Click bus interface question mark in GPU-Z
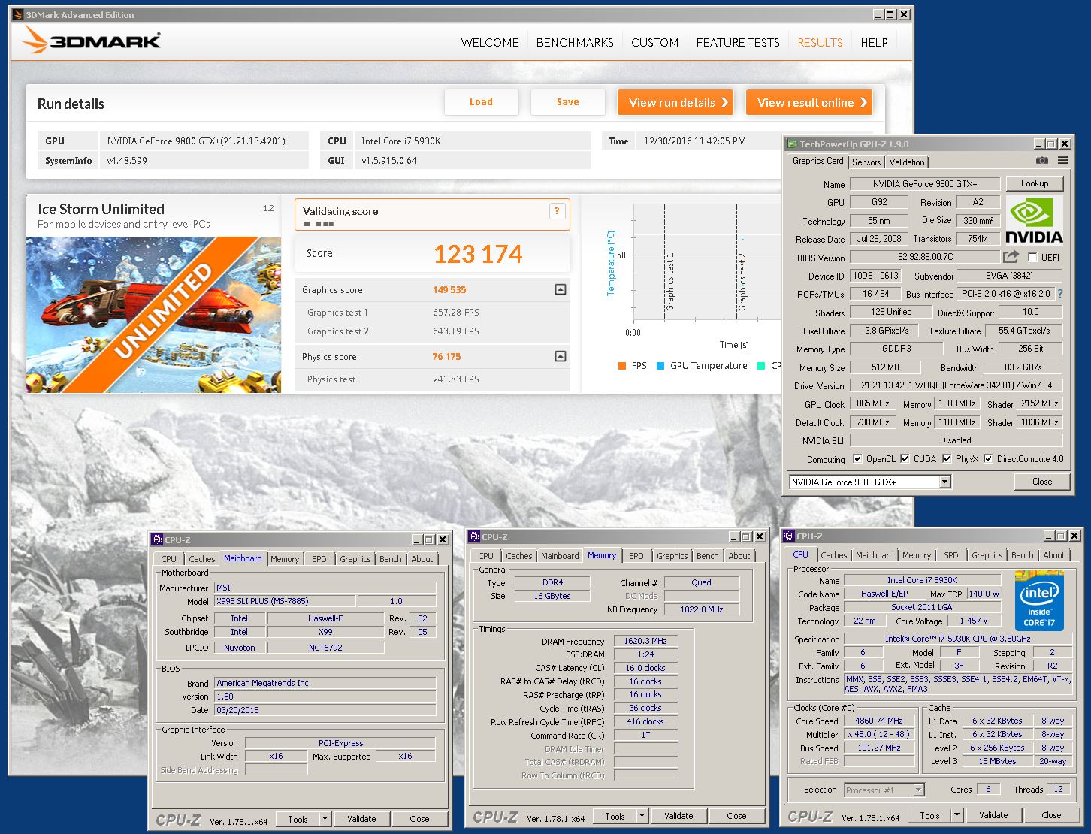1091x834 pixels. [1060, 294]
